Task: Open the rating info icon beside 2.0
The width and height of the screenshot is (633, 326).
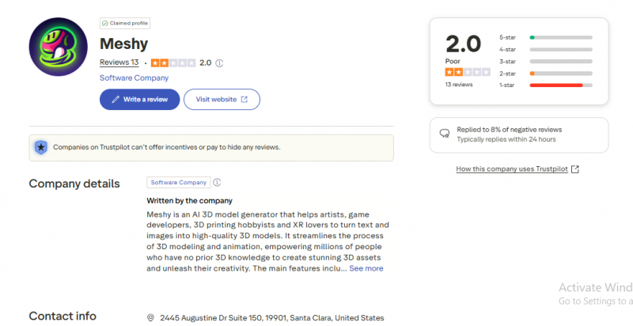Action: pyautogui.click(x=219, y=63)
